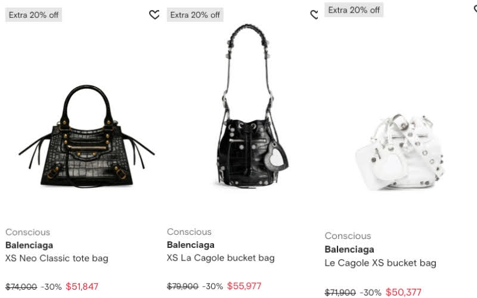Click Balenciaga brand above XS La Cagole
This screenshot has height=298, width=477.
[x=190, y=245]
